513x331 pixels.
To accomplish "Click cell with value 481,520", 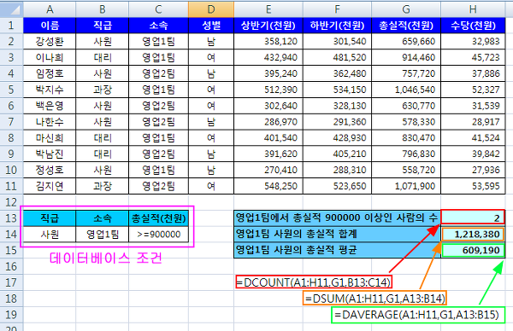I will click(x=338, y=57).
